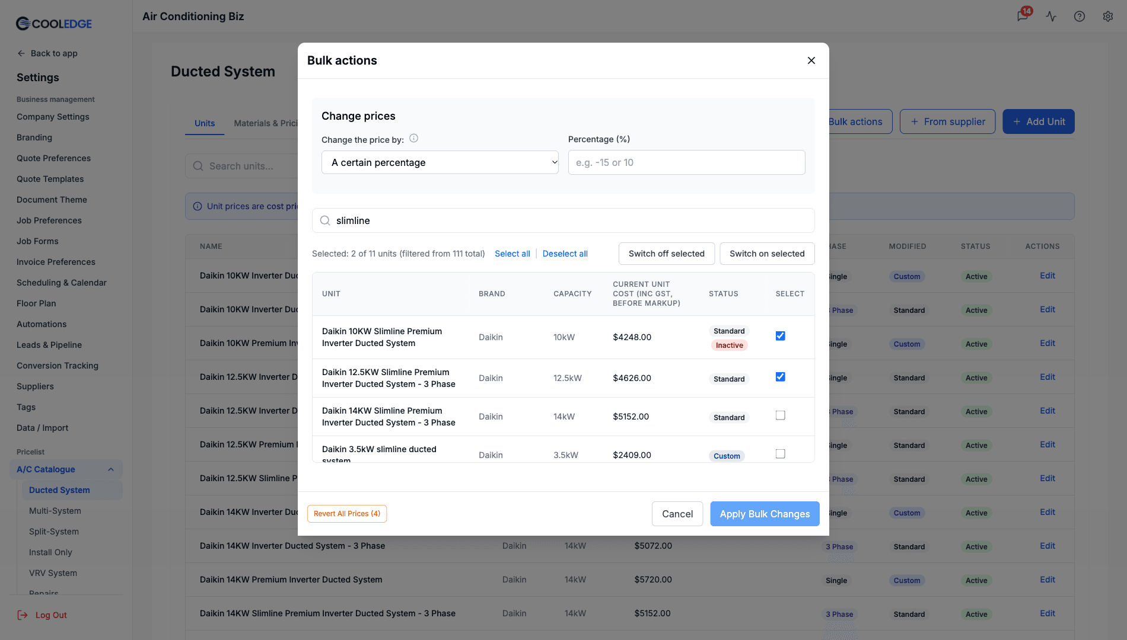Click the Log Out link

[51, 615]
